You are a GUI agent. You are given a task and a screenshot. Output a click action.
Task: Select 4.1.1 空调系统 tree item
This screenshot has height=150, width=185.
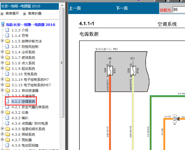[23, 102]
